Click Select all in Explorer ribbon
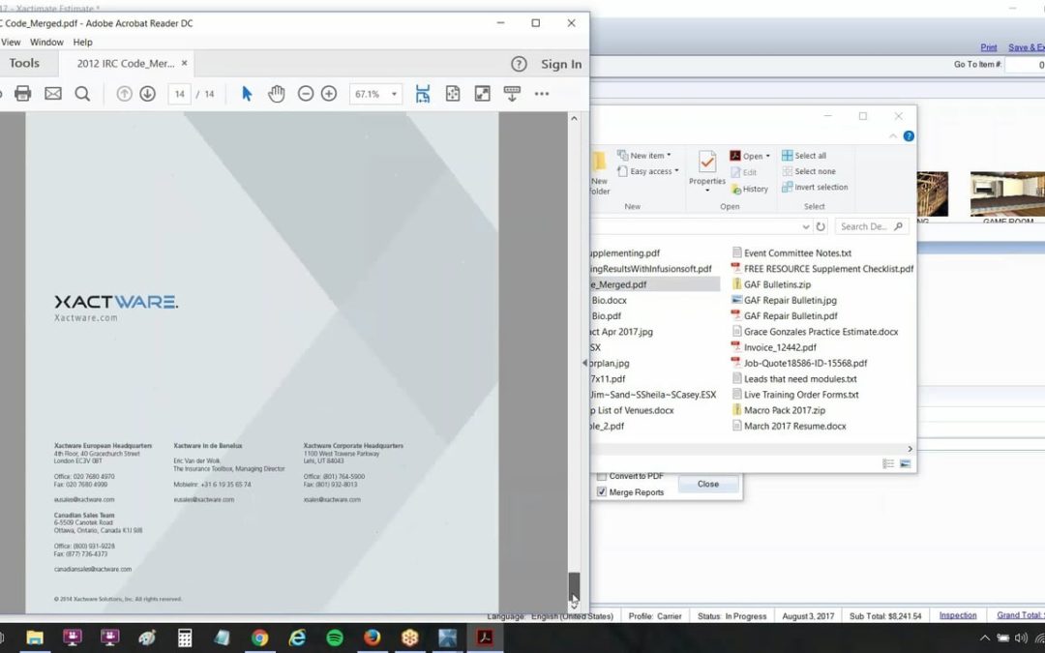 click(x=804, y=155)
